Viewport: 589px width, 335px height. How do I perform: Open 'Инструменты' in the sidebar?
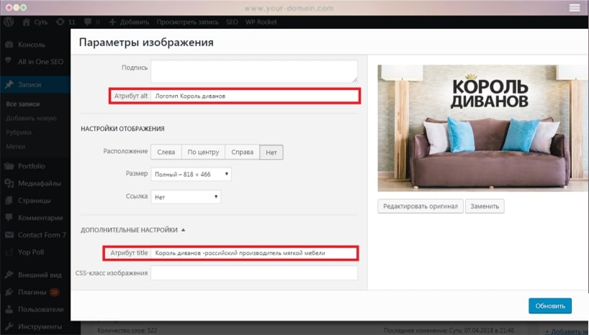(x=40, y=327)
